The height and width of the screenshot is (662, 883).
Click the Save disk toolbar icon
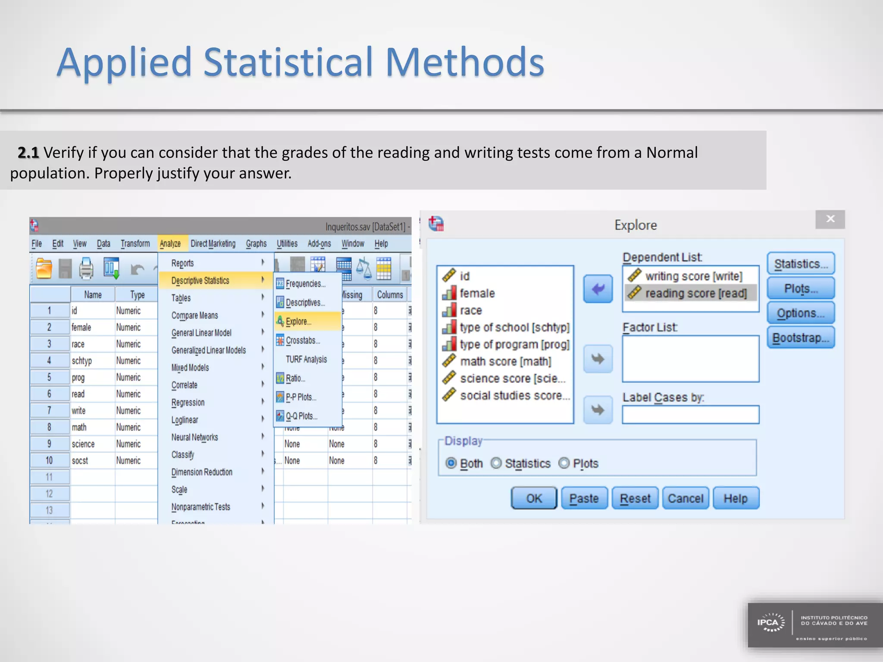tap(65, 269)
